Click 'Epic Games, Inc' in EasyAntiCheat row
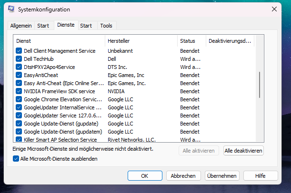Screen dimensions: 291x193 click(x=126, y=75)
